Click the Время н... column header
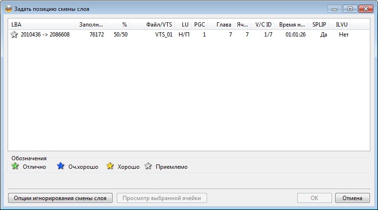The image size is (378, 210). (x=291, y=25)
